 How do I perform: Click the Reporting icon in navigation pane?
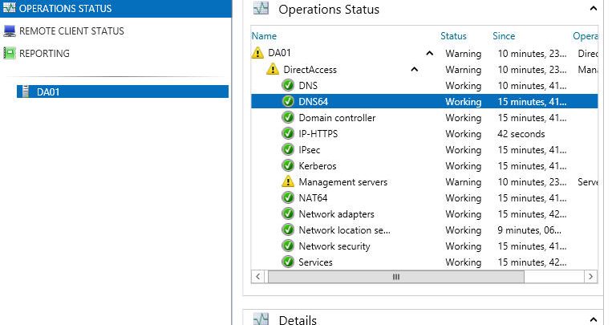(x=9, y=54)
